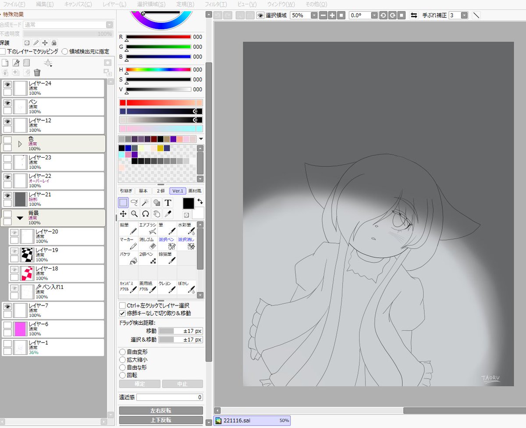Select the 回転 radio option

[122, 375]
